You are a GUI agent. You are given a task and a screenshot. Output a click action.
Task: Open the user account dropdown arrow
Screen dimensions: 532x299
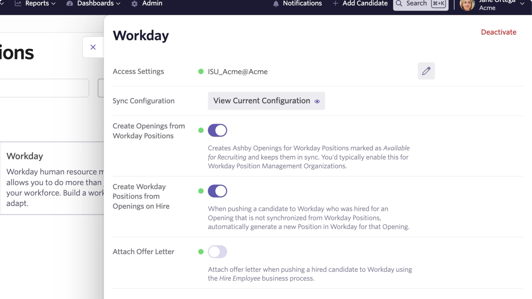(x=522, y=4)
